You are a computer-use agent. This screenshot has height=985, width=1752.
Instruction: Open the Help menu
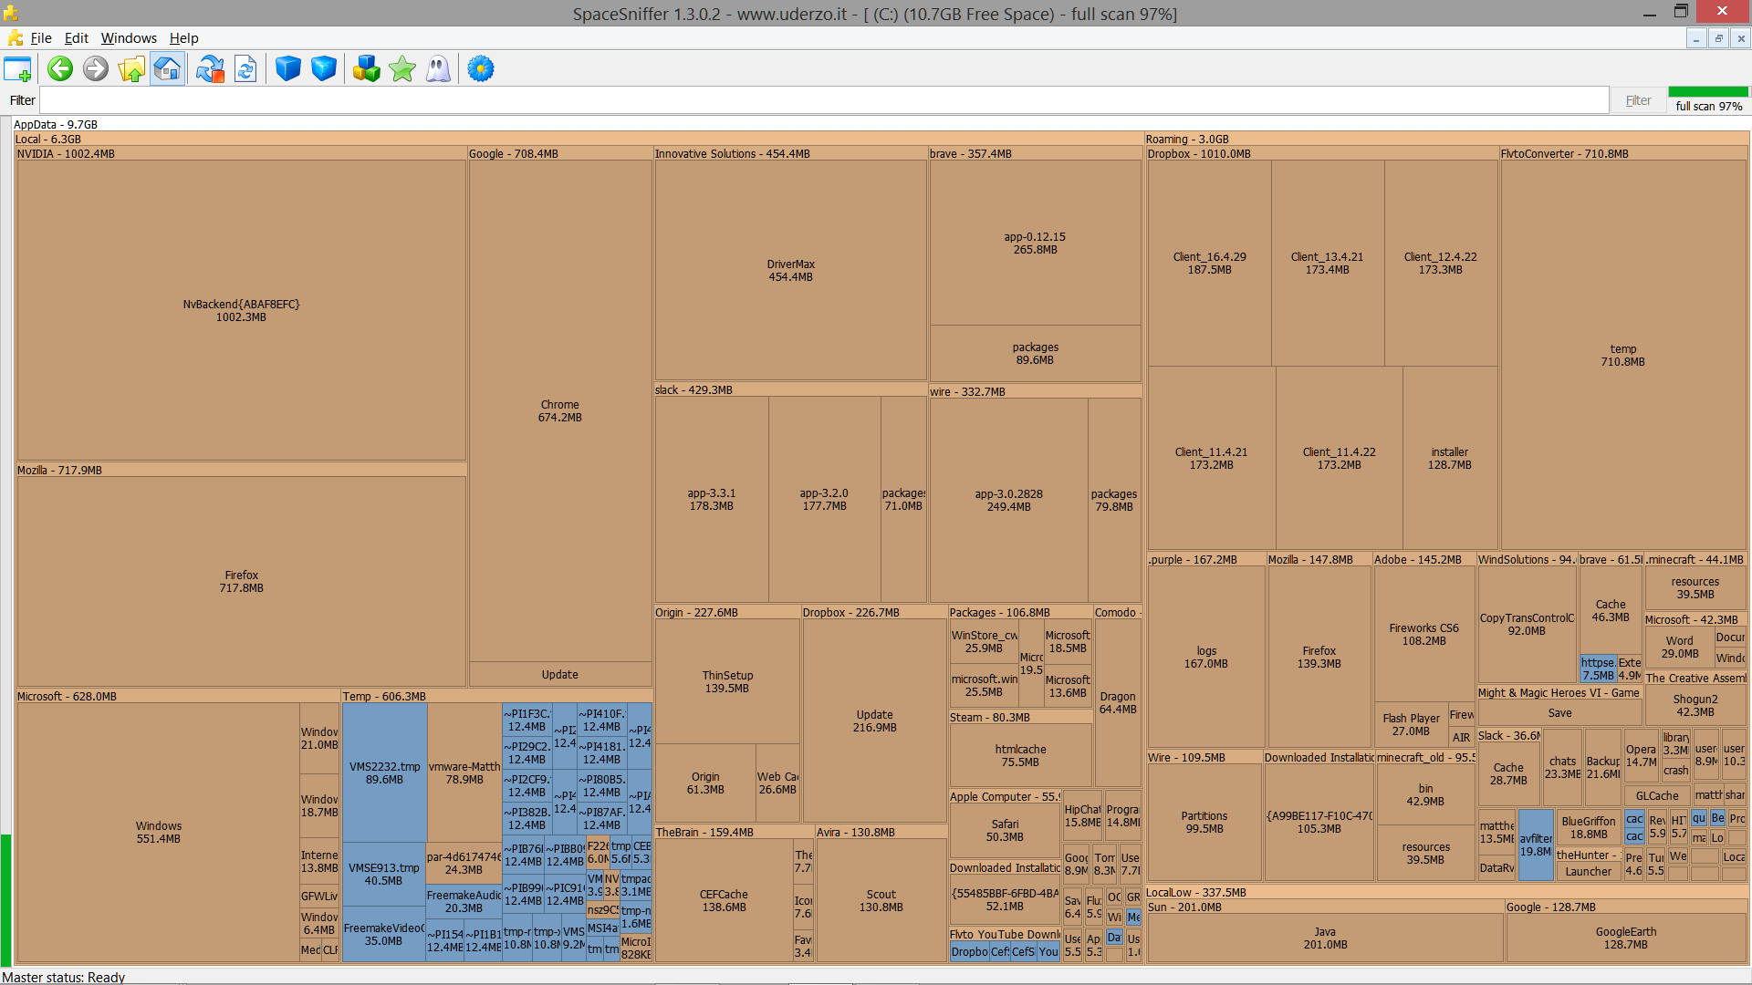tap(183, 38)
